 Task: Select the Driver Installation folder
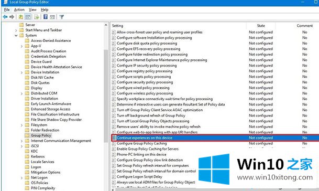[x=45, y=99]
